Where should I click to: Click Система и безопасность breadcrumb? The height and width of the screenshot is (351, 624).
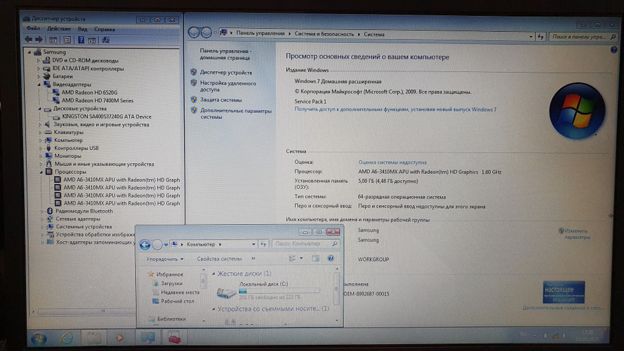coord(324,34)
